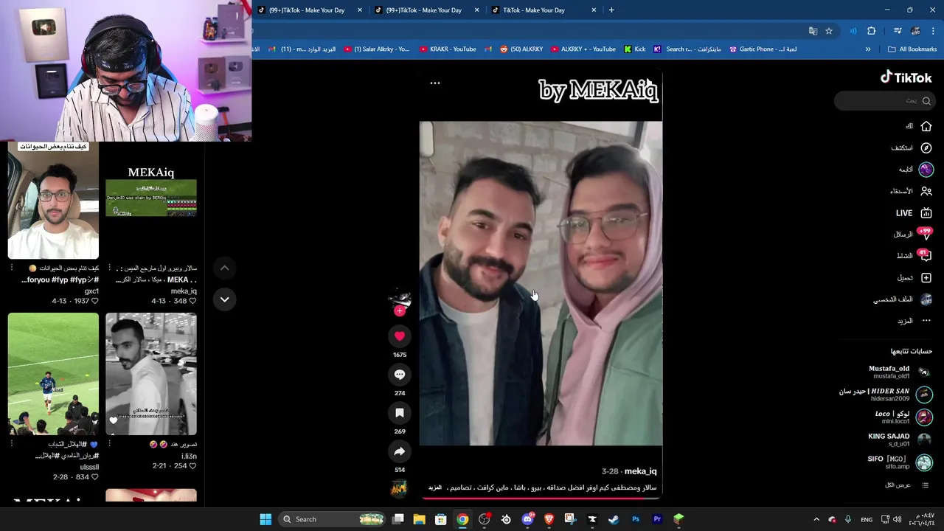944x531 pixels.
Task: Open the Salar Alkrky YouTube bookmark
Action: click(x=376, y=49)
